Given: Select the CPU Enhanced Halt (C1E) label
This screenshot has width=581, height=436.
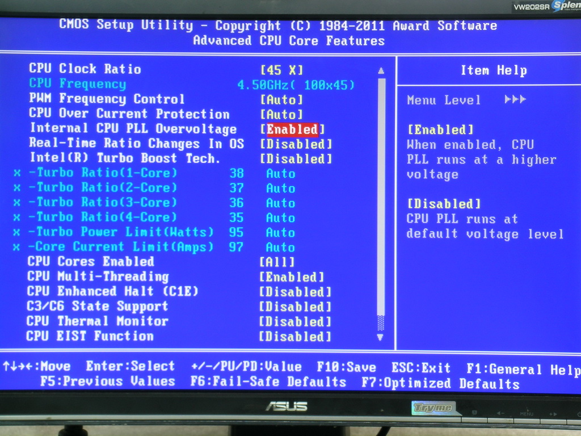Looking at the screenshot, I should point(113,291).
